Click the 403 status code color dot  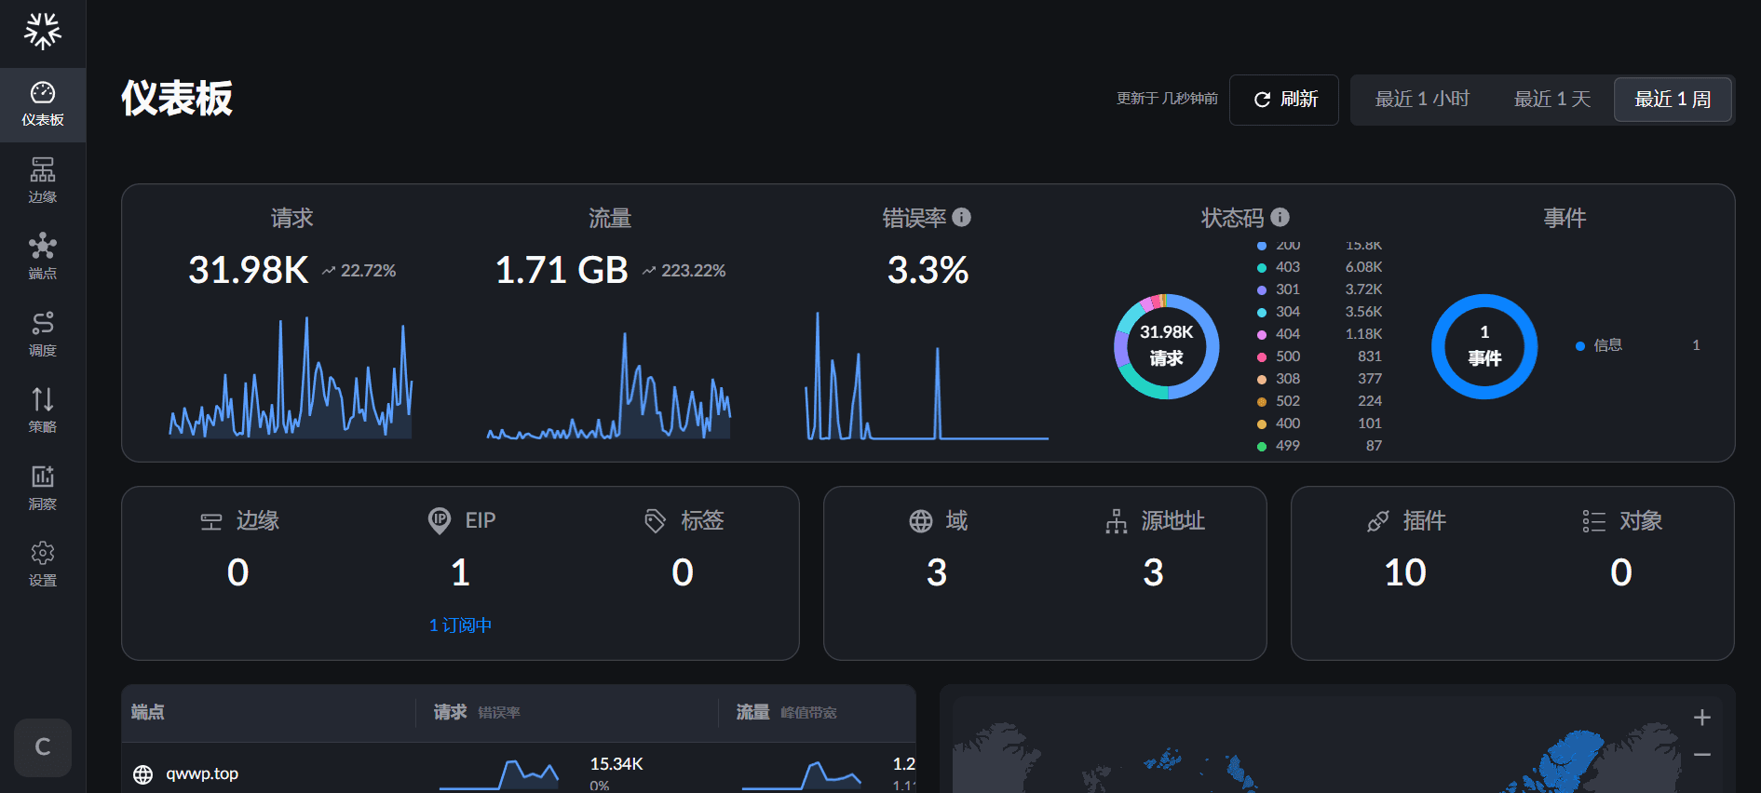coord(1262,267)
